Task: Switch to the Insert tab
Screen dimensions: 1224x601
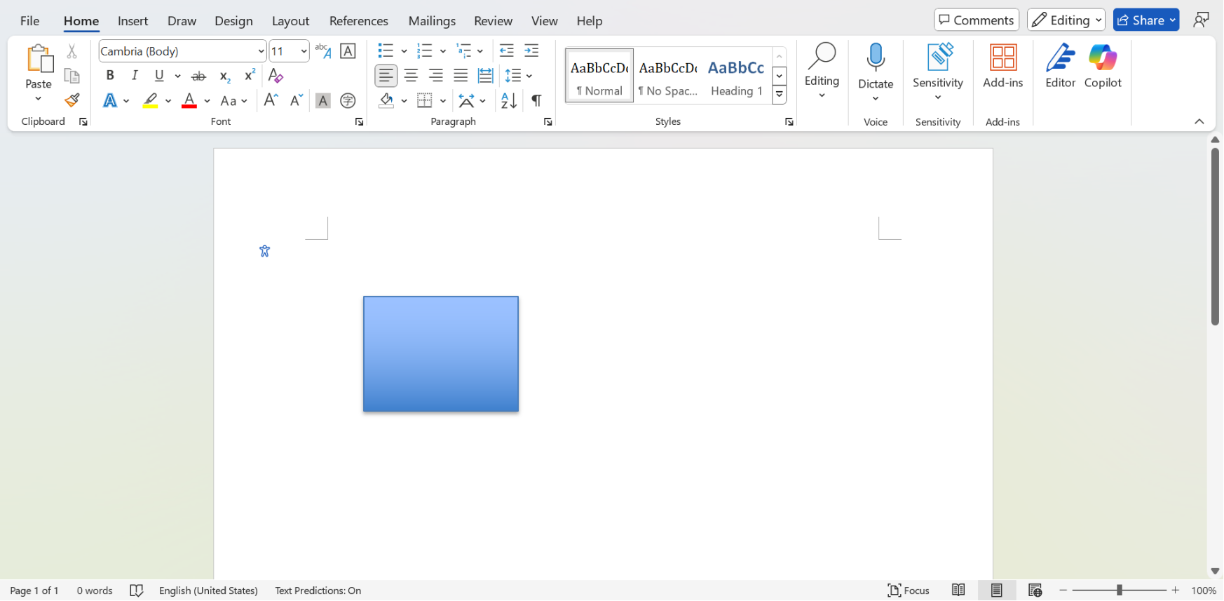Action: [x=132, y=21]
